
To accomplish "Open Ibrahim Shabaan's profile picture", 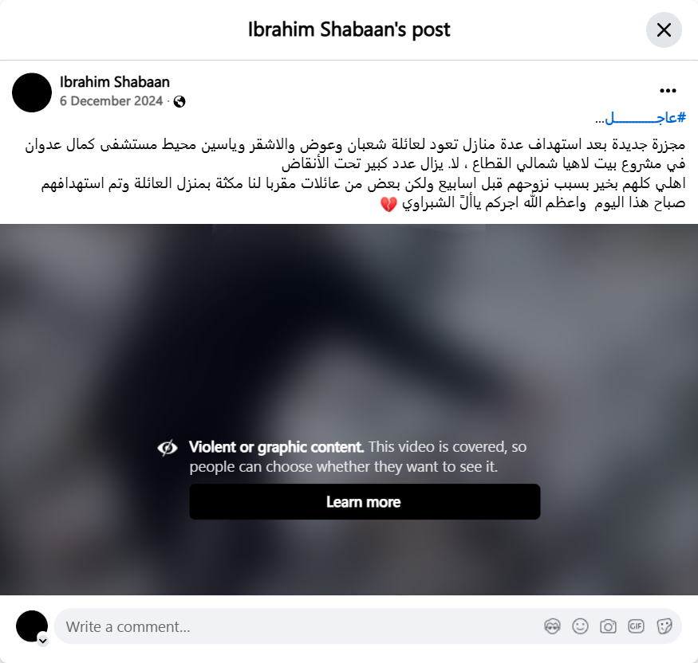I will pyautogui.click(x=32, y=92).
